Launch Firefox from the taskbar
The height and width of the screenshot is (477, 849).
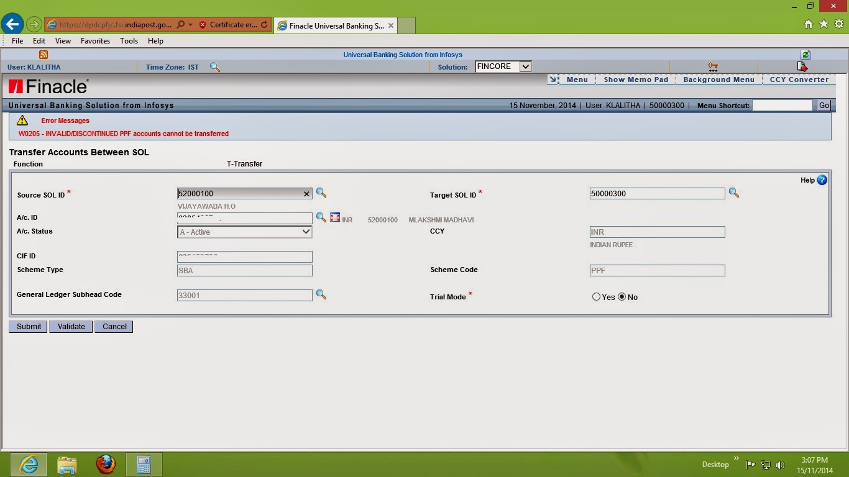[106, 465]
